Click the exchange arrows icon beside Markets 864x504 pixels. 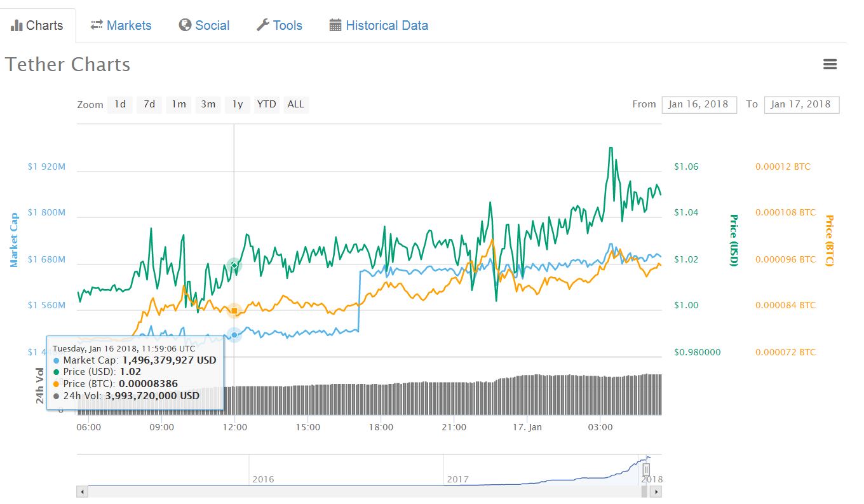pos(97,25)
